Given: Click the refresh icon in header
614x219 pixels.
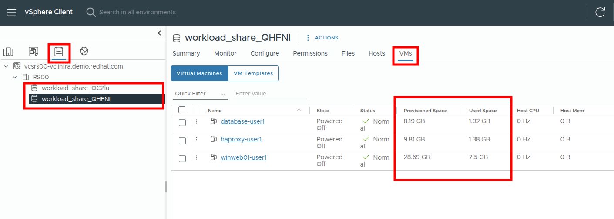Looking at the screenshot, I should point(600,12).
